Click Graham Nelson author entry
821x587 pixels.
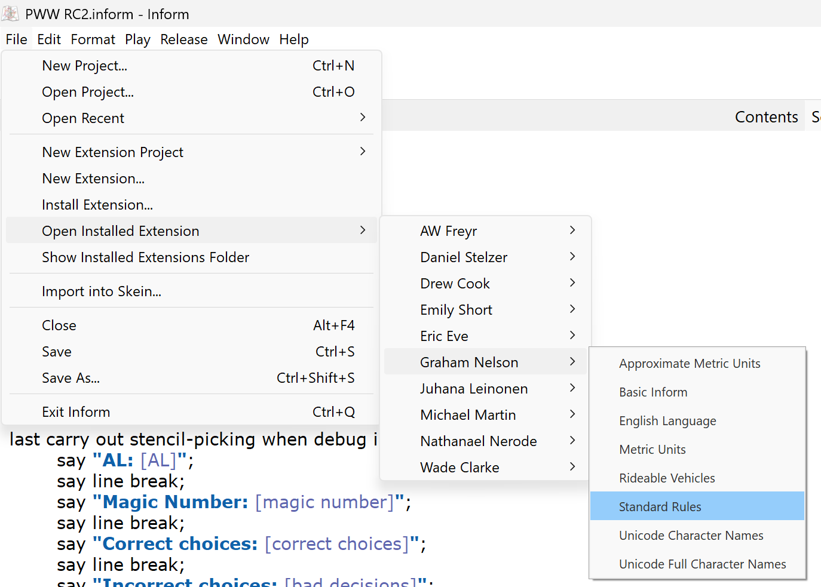(485, 362)
